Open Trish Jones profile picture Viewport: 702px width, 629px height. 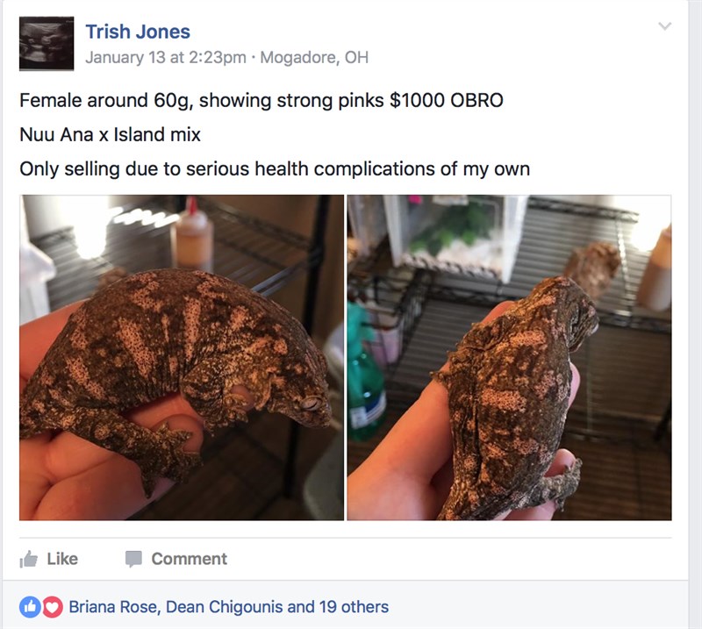click(47, 44)
